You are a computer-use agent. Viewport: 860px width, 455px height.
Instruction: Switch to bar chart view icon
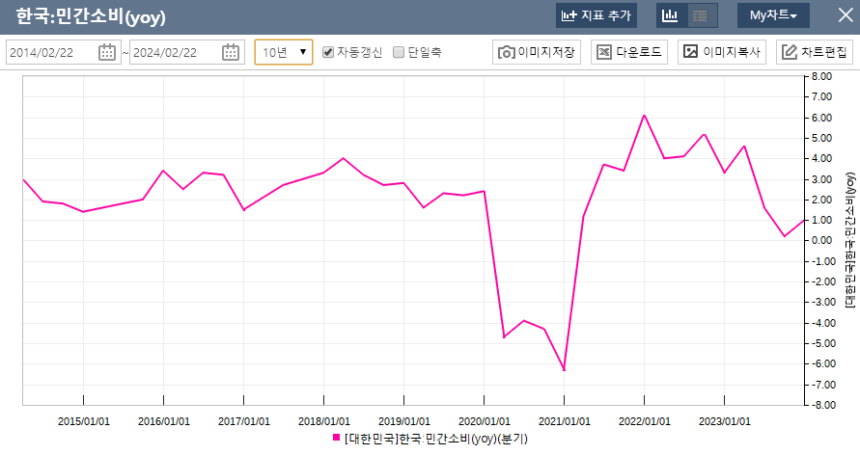click(x=670, y=15)
